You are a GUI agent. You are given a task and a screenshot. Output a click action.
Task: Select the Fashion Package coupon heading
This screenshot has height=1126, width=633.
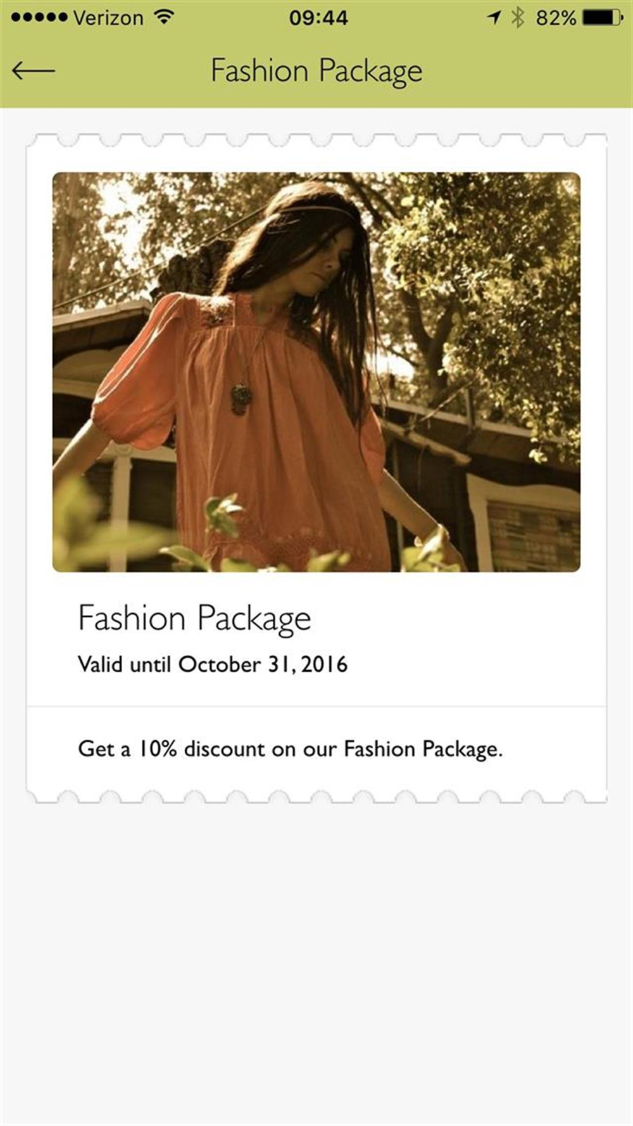(x=194, y=619)
